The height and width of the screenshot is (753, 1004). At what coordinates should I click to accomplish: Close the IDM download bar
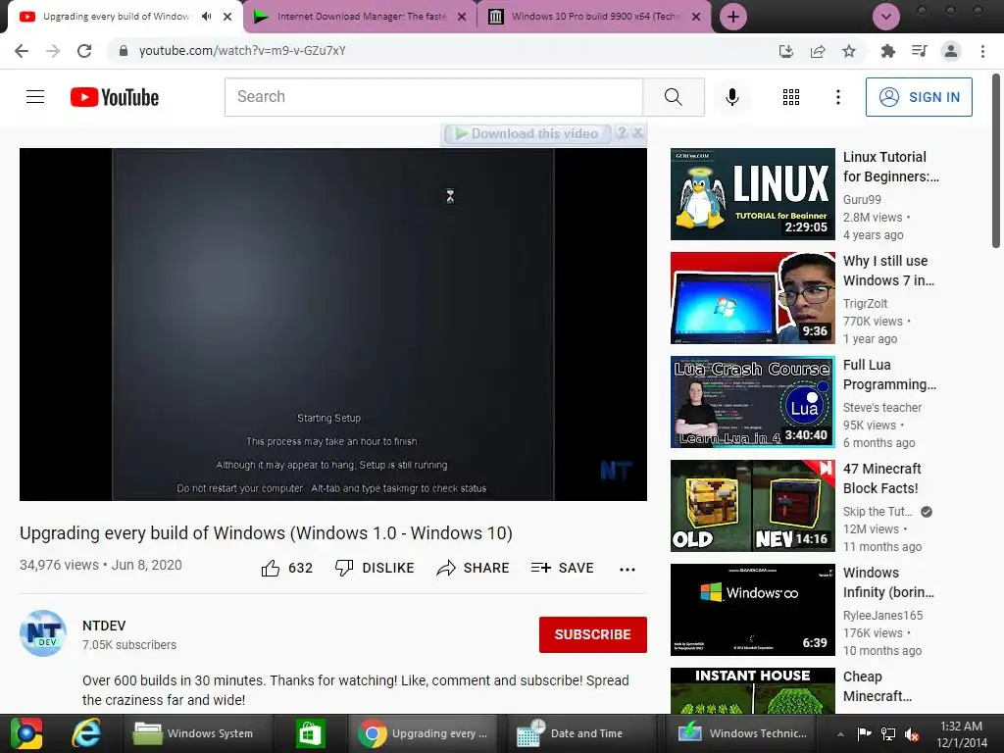(637, 132)
